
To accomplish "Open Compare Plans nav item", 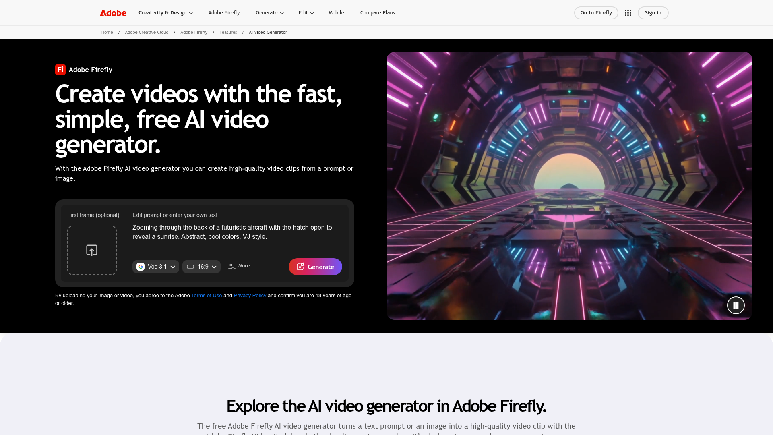I will (x=378, y=13).
